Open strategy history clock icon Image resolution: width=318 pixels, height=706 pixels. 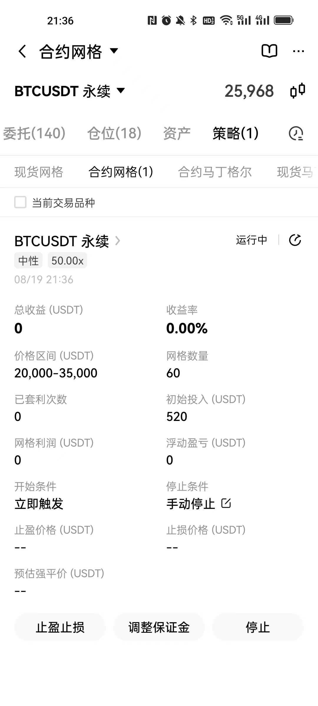point(296,134)
